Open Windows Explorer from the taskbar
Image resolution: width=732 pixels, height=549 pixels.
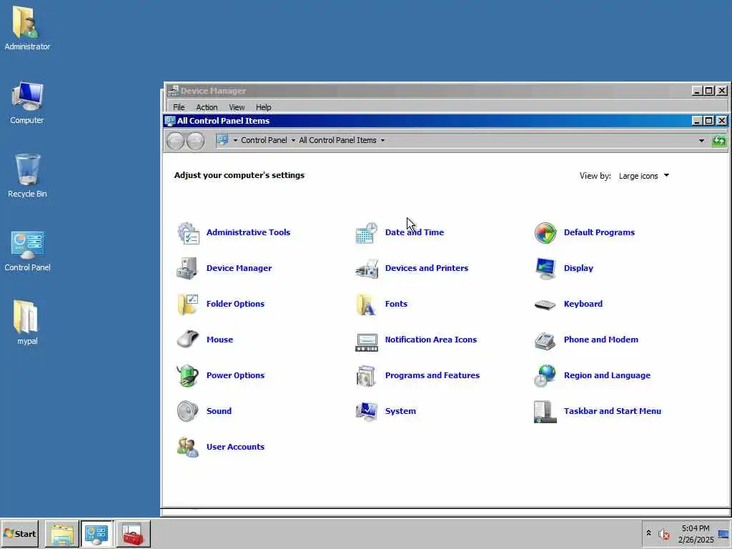[x=62, y=534]
